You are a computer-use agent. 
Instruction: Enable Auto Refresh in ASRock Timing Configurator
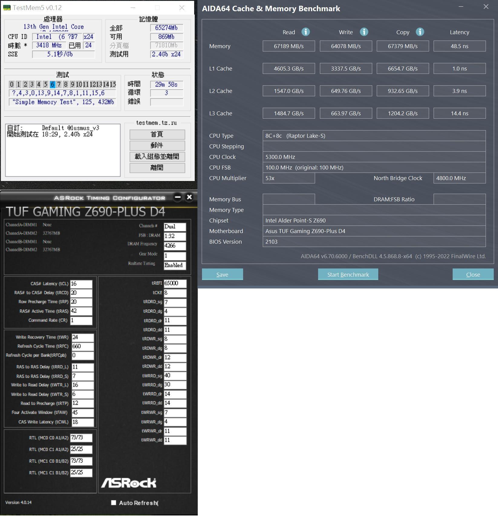[x=114, y=502]
